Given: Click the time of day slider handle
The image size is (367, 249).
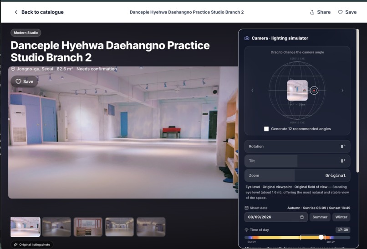Looking at the screenshot, I should click(321, 237).
